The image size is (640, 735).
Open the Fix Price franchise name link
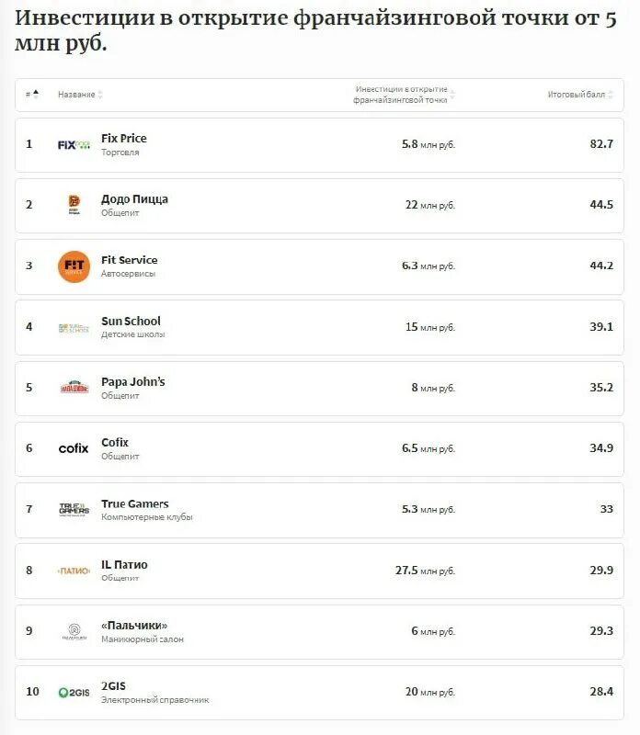click(124, 139)
